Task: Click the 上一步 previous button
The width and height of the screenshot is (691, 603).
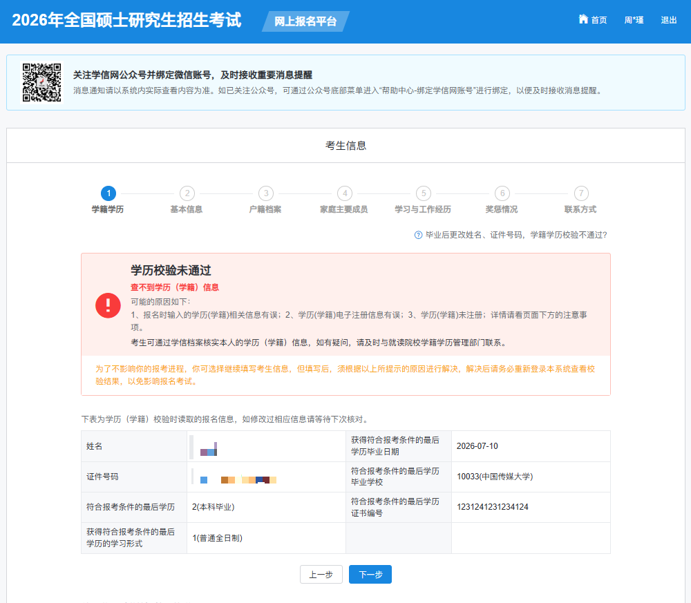Action: click(321, 574)
